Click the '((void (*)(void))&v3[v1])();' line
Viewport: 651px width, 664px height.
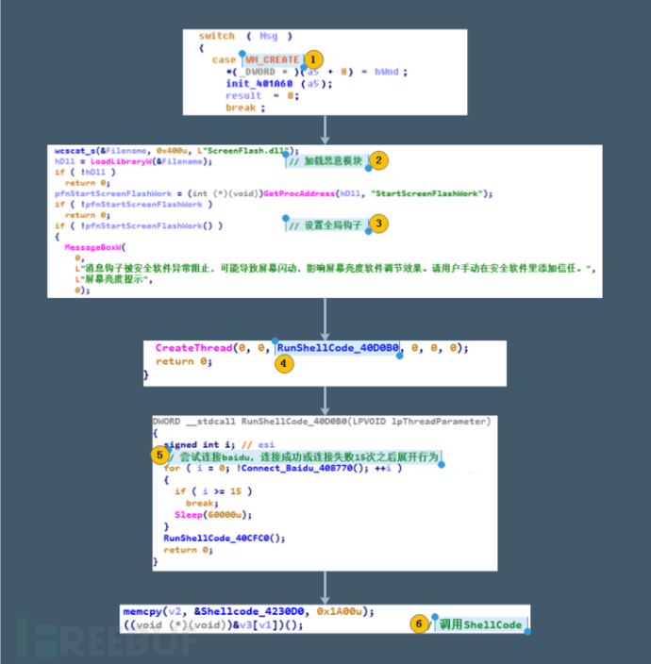click(x=213, y=625)
